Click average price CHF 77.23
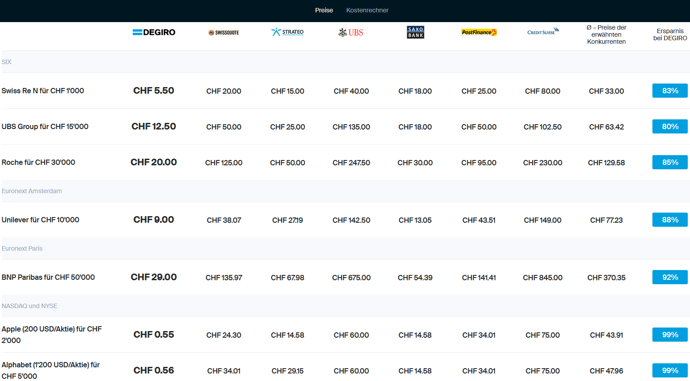The height and width of the screenshot is (381, 690). [606, 220]
